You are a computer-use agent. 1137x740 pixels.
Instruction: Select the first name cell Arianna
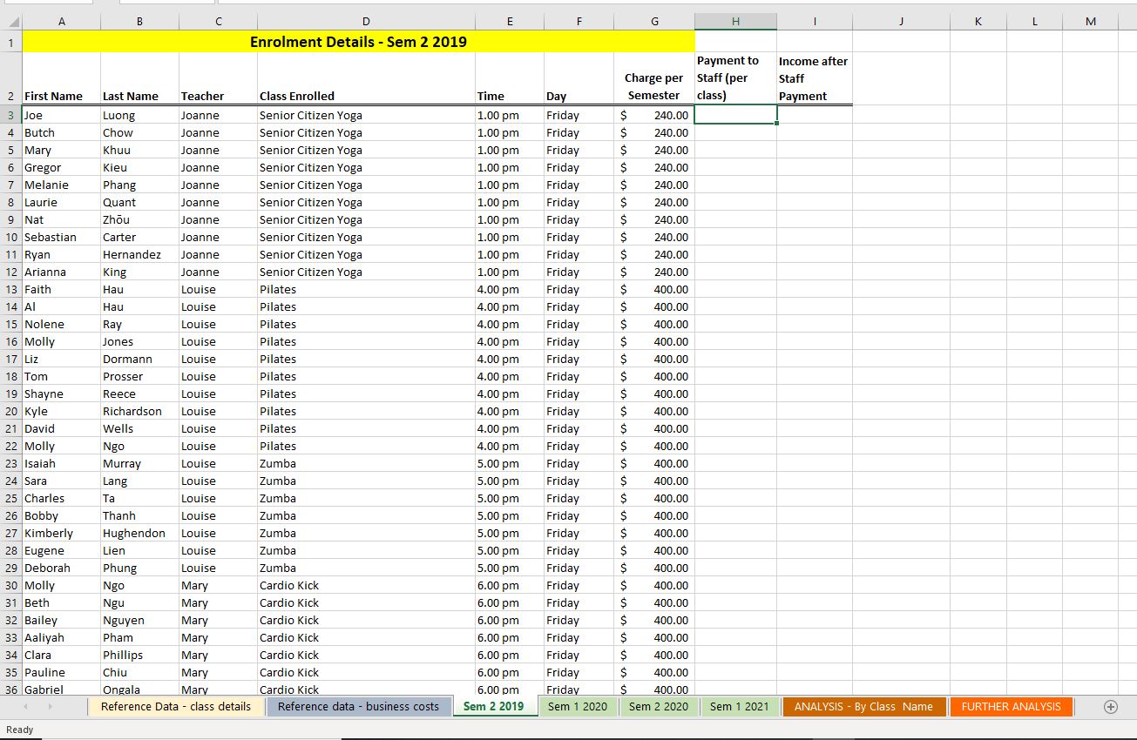(61, 272)
